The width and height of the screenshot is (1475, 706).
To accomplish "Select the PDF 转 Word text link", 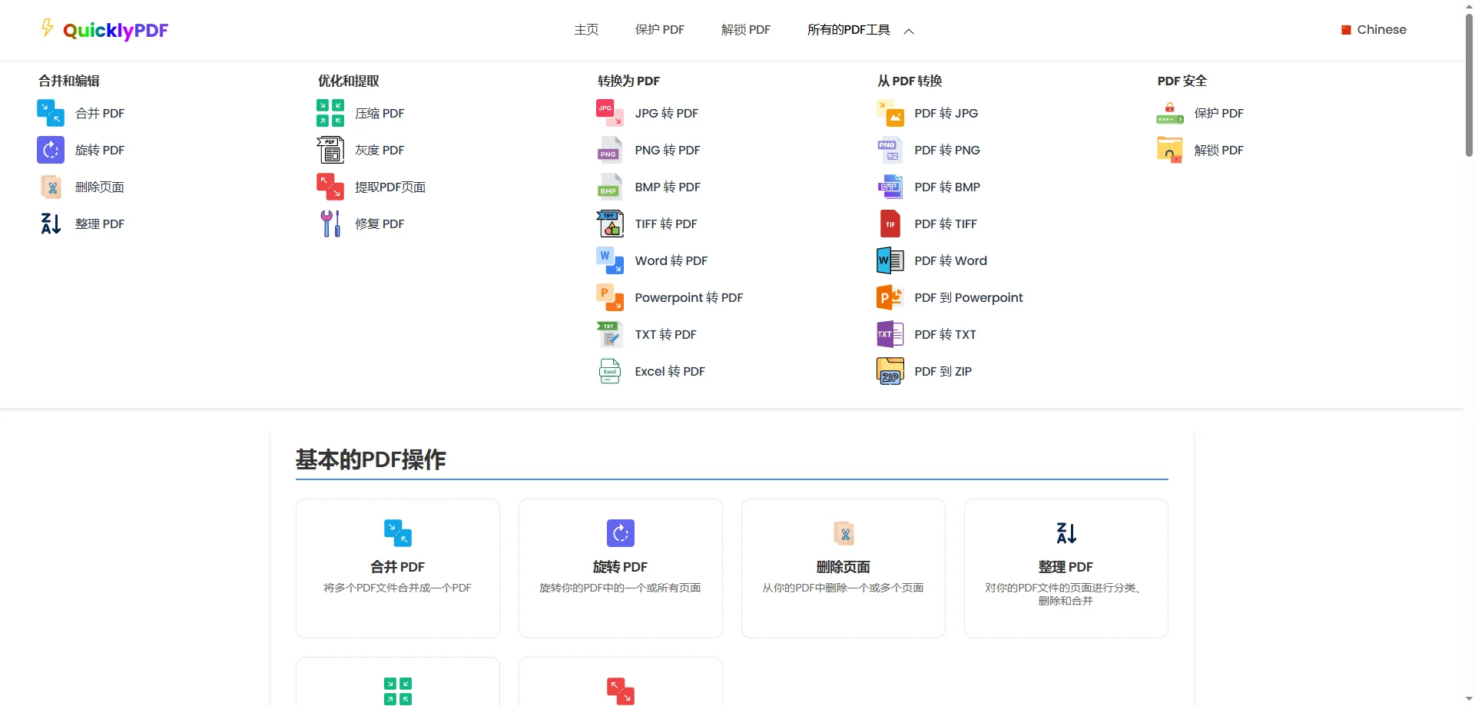I will pyautogui.click(x=950, y=260).
